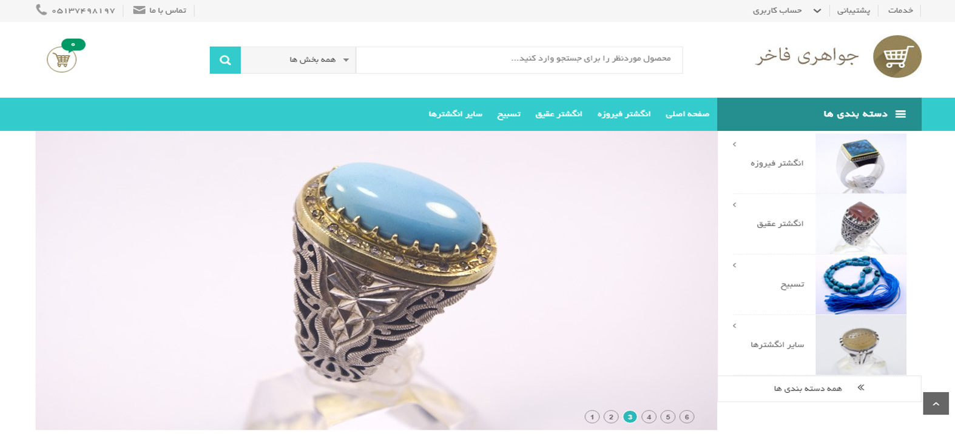Open the پشتیبانی link in top bar
This screenshot has height=434, width=955.
click(x=853, y=10)
